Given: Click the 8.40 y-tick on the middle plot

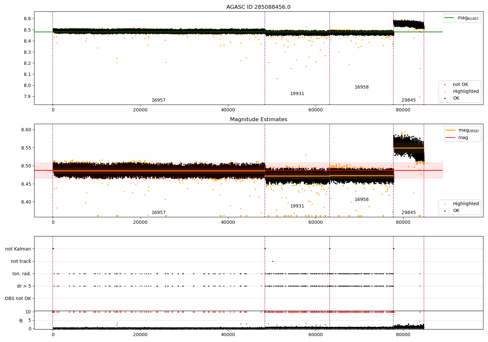Looking at the screenshot, I should (x=26, y=202).
